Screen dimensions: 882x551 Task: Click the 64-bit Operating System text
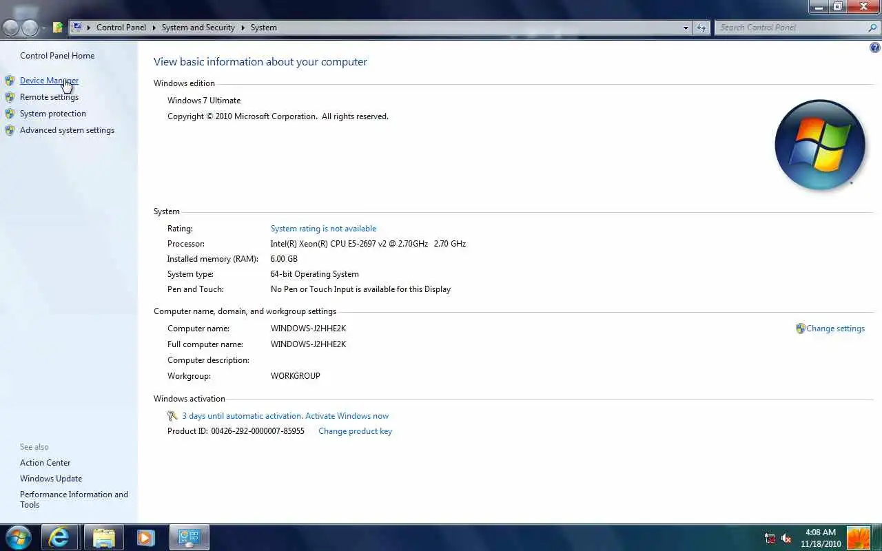[x=314, y=274]
